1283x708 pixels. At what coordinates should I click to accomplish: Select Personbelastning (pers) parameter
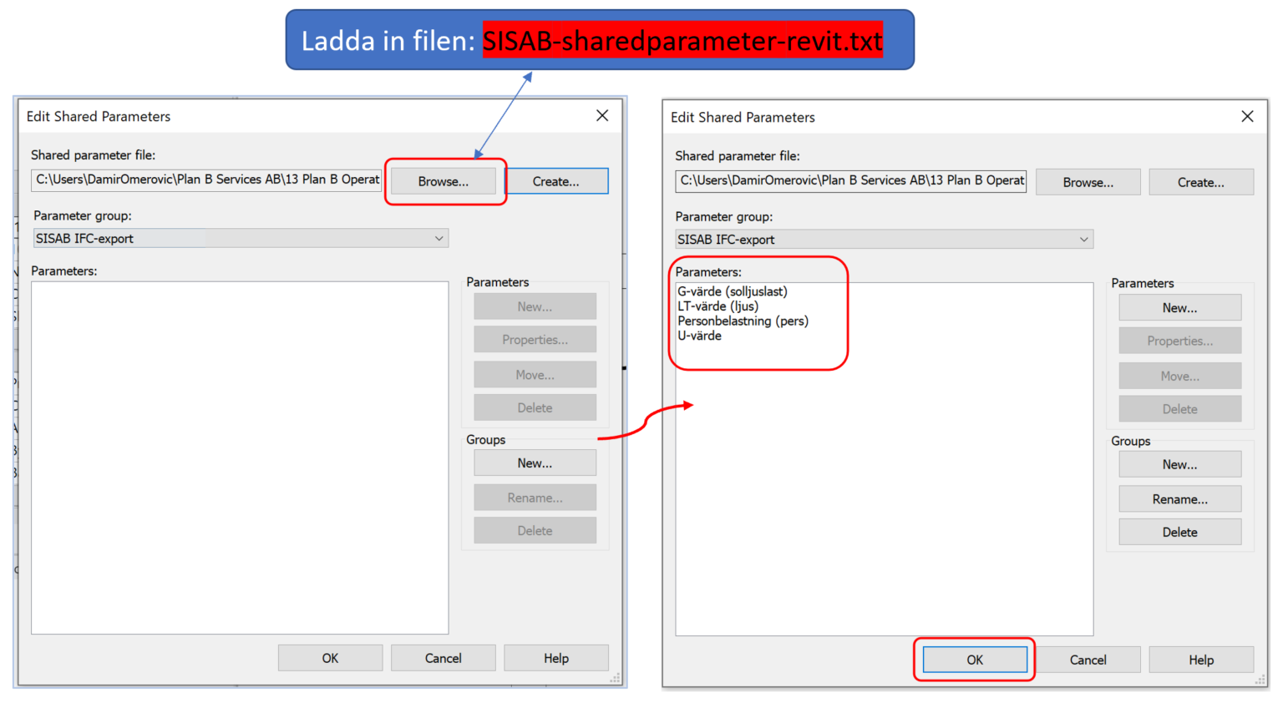[x=743, y=321]
